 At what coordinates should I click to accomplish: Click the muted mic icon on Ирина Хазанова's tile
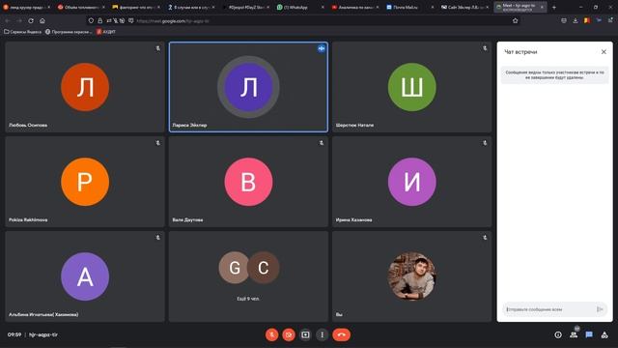[485, 143]
